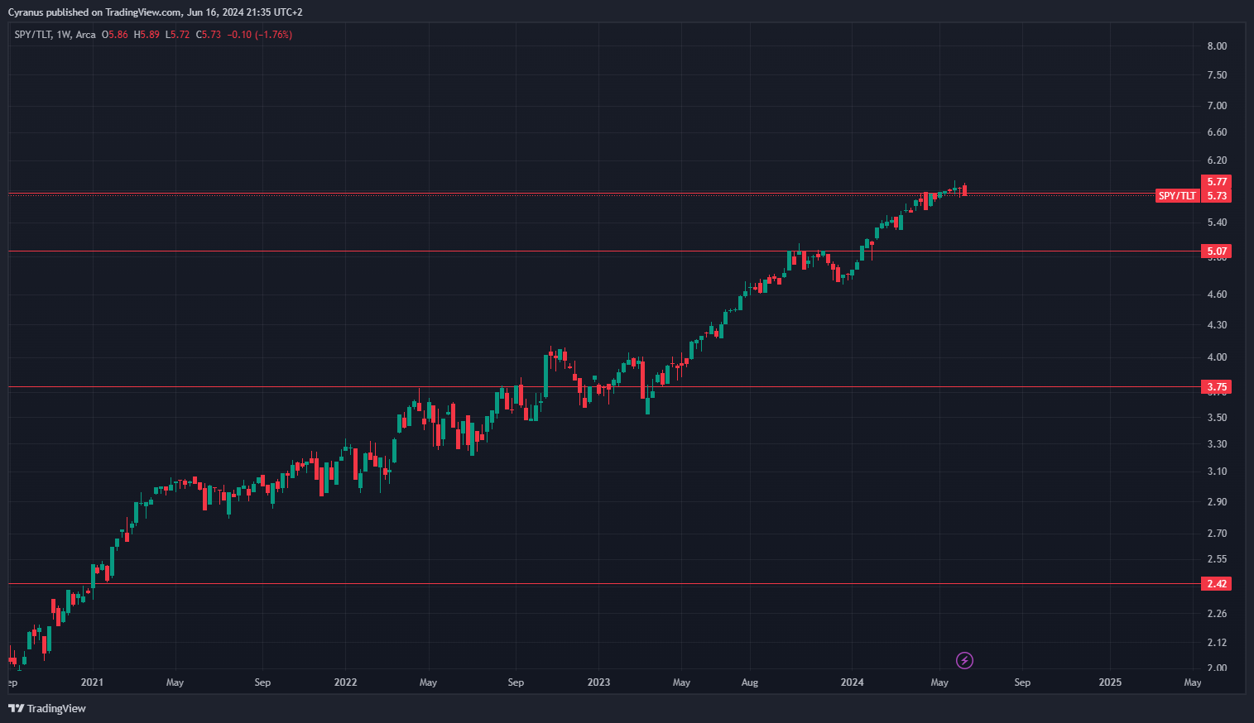The width and height of the screenshot is (1254, 723).
Task: Click the 2.12 price axis label
Action: pyautogui.click(x=1217, y=643)
